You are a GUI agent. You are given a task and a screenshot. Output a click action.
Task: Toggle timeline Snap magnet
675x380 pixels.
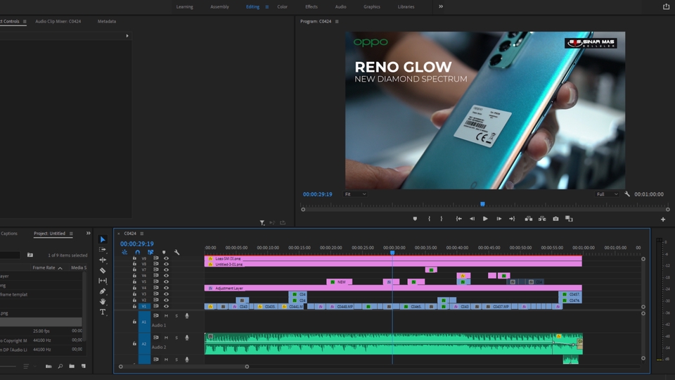coord(137,253)
